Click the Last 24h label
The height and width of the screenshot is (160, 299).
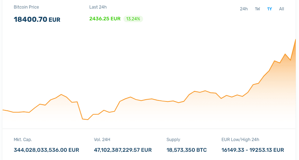point(98,7)
